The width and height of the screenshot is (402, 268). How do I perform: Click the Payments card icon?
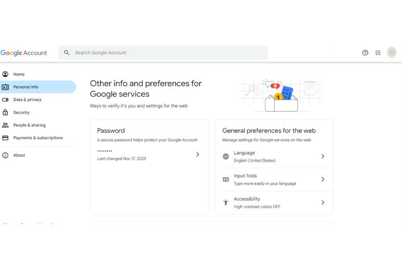click(5, 138)
